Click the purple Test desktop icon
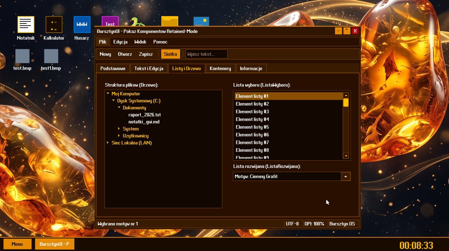449x251 pixels. click(x=110, y=22)
